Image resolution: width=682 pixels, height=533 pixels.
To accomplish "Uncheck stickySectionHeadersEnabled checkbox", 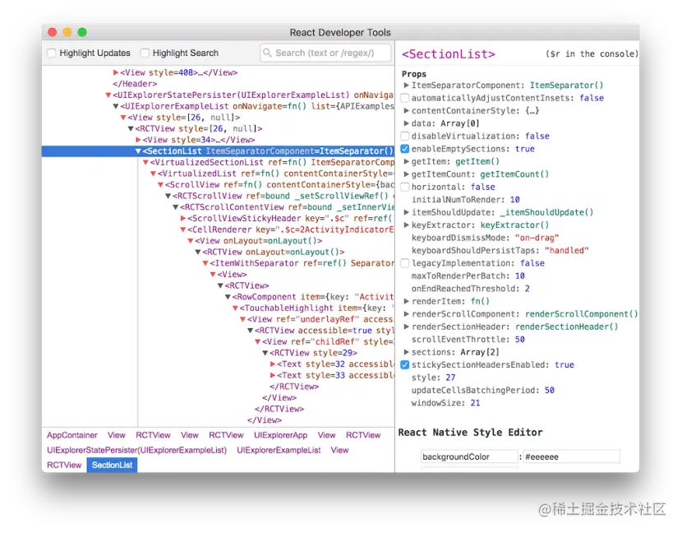I will [405, 365].
